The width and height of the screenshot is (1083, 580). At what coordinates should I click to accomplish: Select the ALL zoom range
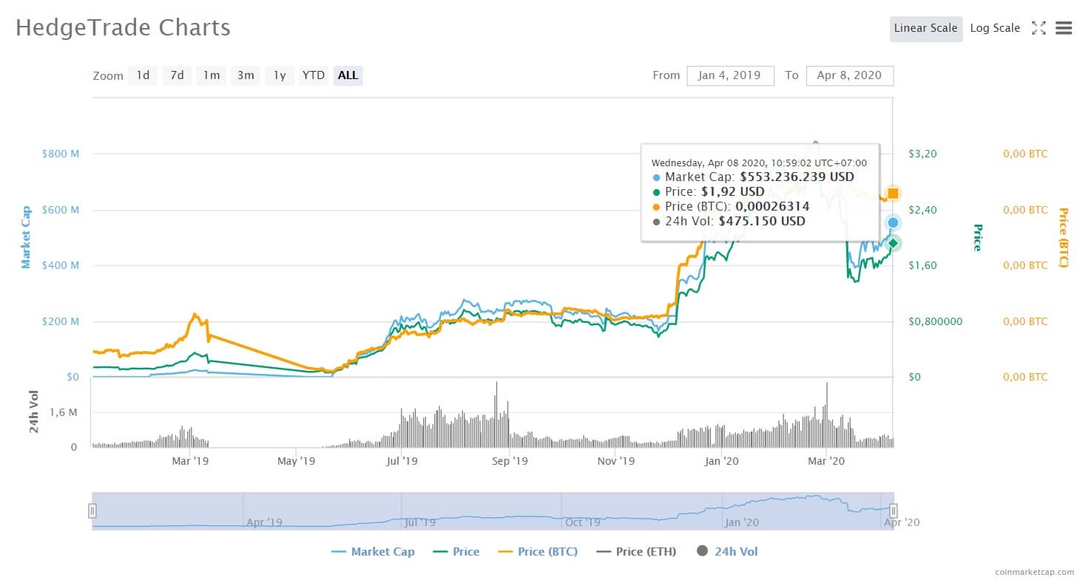pos(348,75)
